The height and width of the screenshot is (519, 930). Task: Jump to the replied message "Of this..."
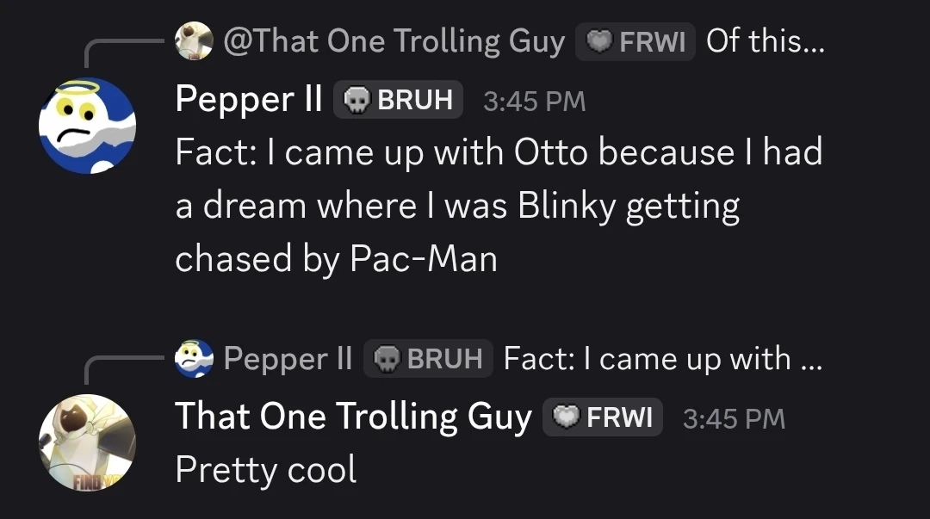click(x=765, y=40)
